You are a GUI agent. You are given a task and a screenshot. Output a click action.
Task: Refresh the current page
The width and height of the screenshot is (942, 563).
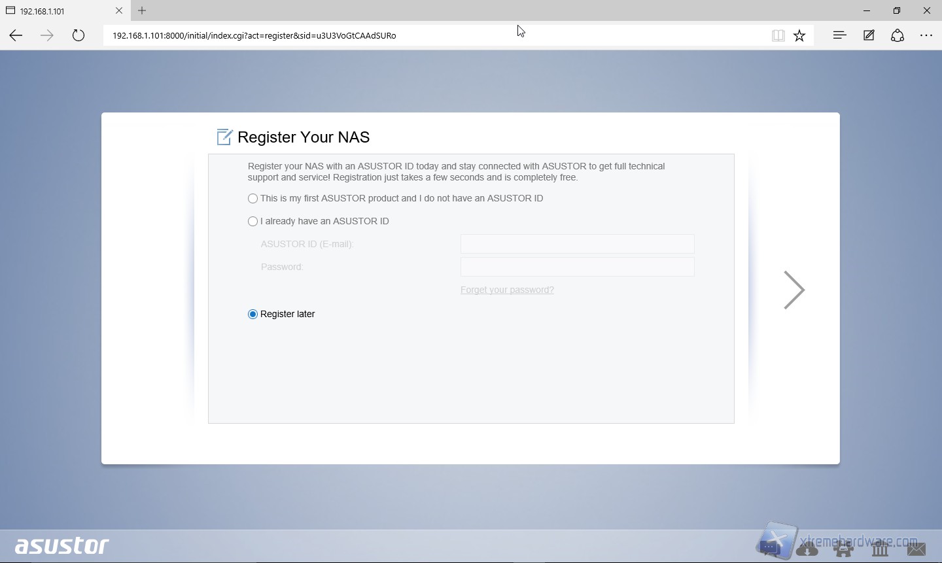[x=78, y=35]
